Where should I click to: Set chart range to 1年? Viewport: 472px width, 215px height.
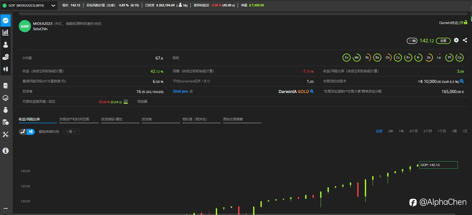pos(401,131)
